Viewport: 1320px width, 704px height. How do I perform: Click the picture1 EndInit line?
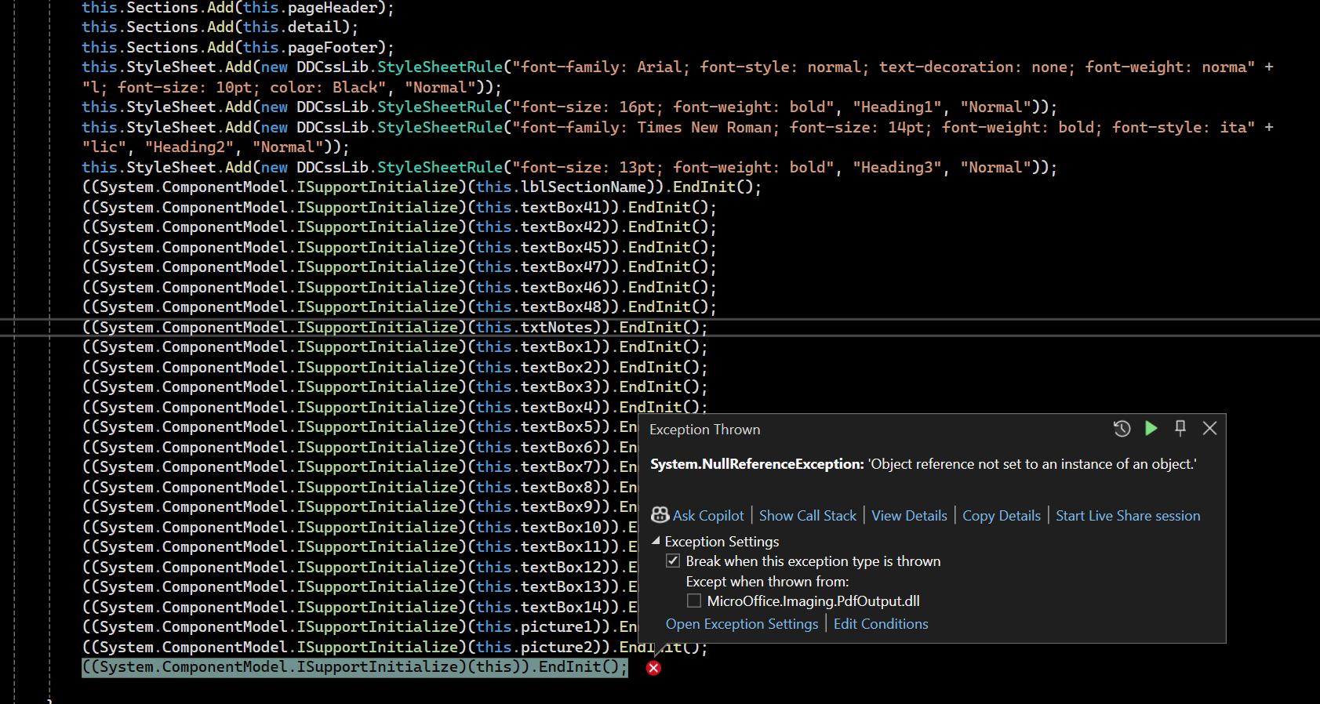(359, 627)
